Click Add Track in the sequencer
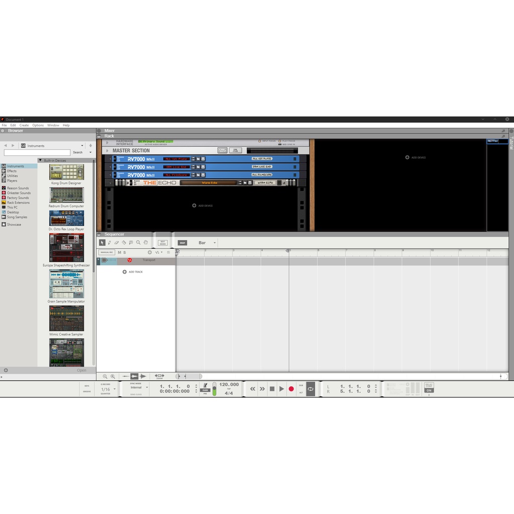The image size is (514, 514). click(133, 272)
